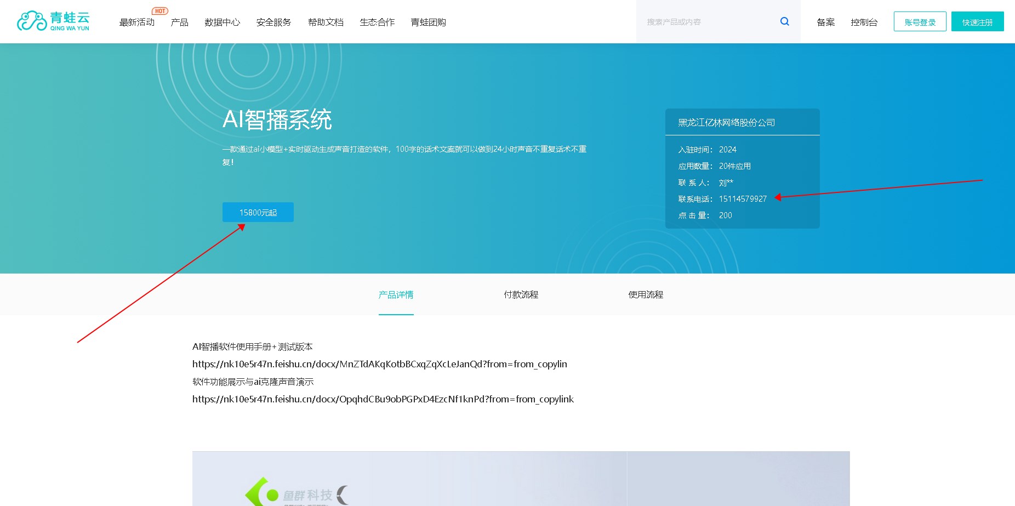Image resolution: width=1015 pixels, height=506 pixels.
Task: Click the AI智播系统 title
Action: 277,120
